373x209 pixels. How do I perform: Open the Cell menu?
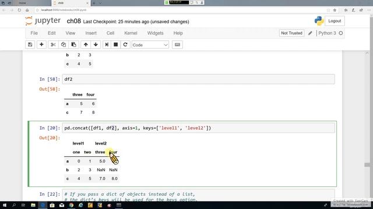click(110, 33)
